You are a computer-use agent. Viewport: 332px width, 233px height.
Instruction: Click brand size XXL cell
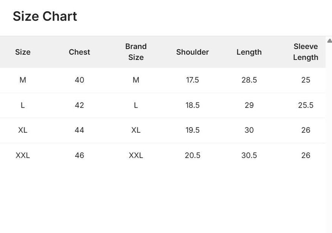[136, 155]
